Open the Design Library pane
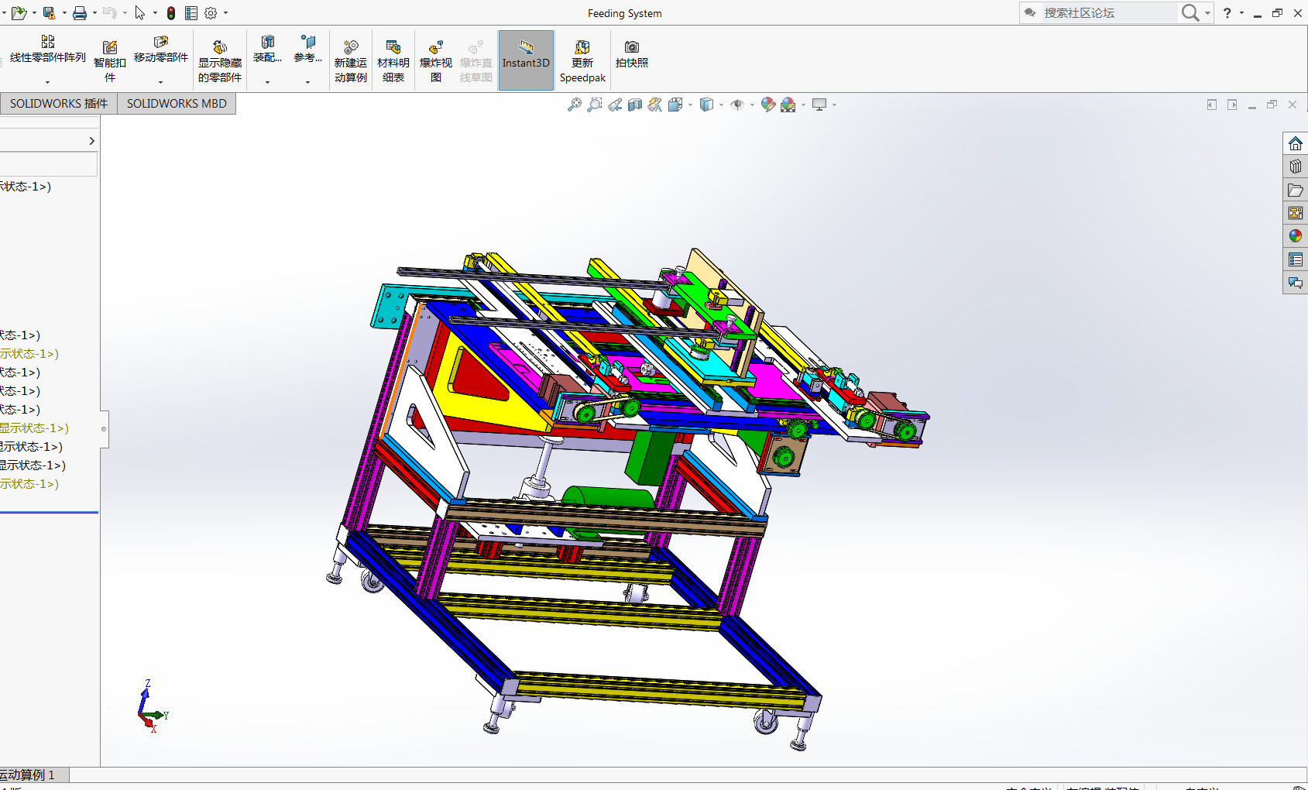 click(x=1296, y=167)
